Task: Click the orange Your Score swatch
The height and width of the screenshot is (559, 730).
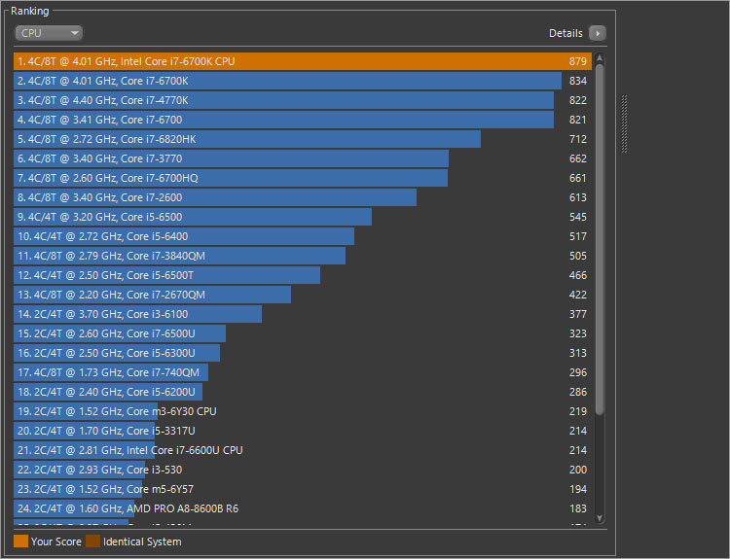Action: click(x=21, y=542)
